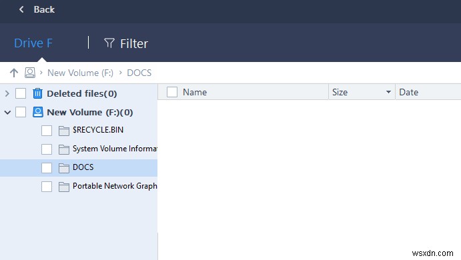
Task: Click the trash bin icon
Action: (37, 93)
